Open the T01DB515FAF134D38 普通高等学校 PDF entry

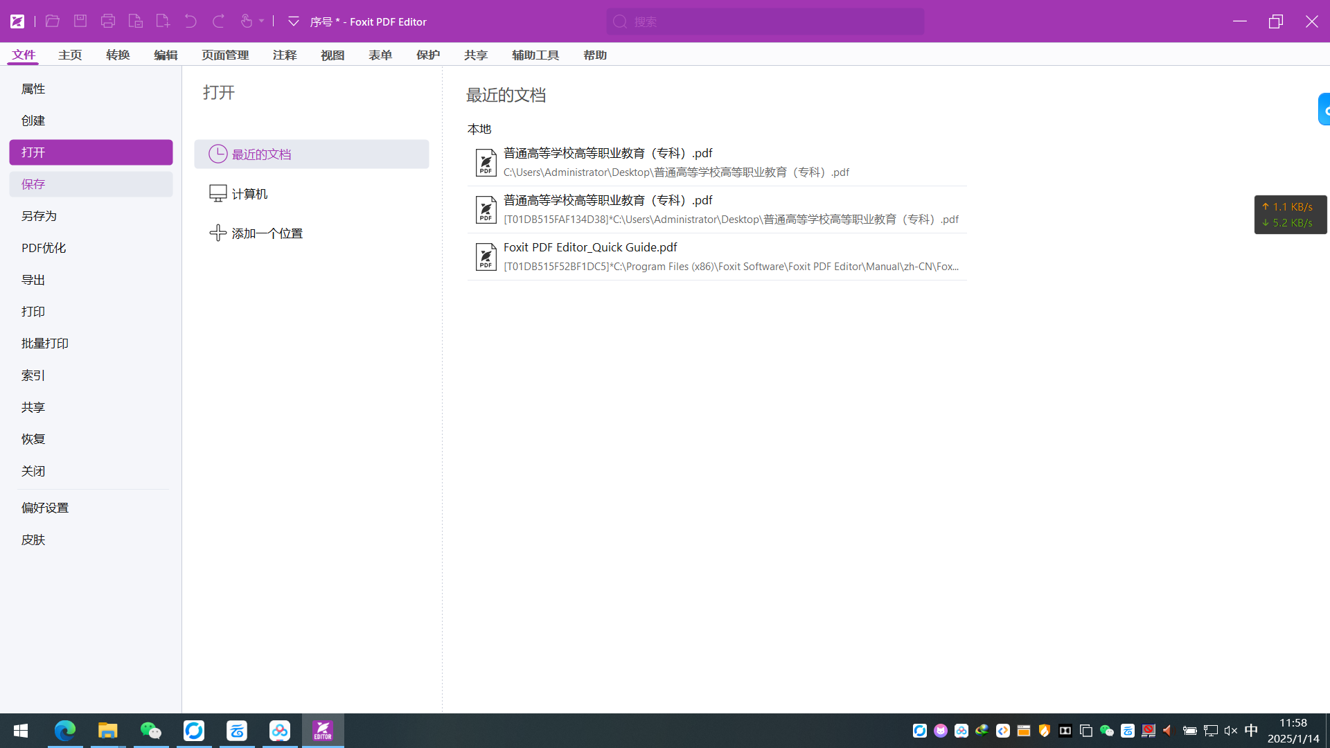[717, 209]
